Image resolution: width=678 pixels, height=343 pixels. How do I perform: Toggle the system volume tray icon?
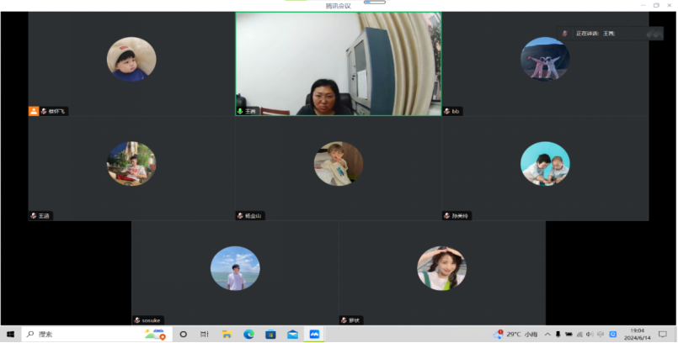point(589,334)
